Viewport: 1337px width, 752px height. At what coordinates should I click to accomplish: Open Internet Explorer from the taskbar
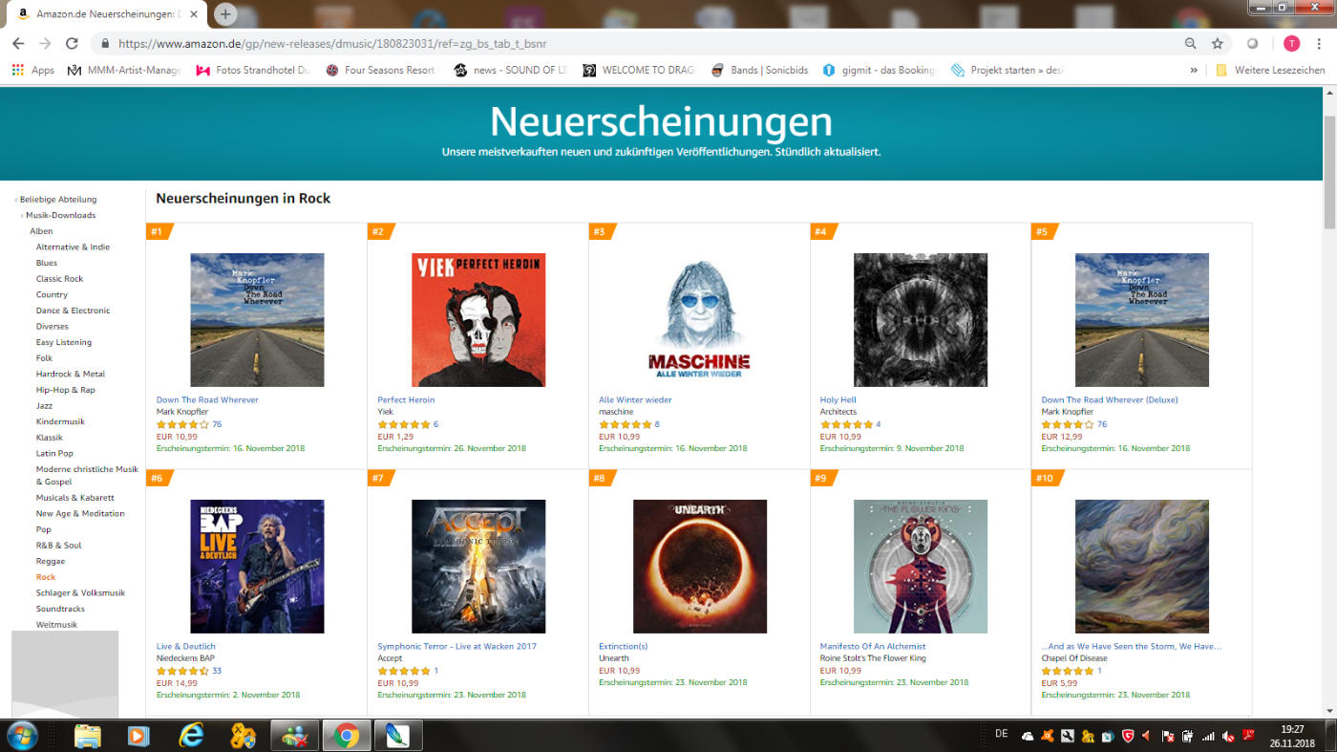(192, 735)
